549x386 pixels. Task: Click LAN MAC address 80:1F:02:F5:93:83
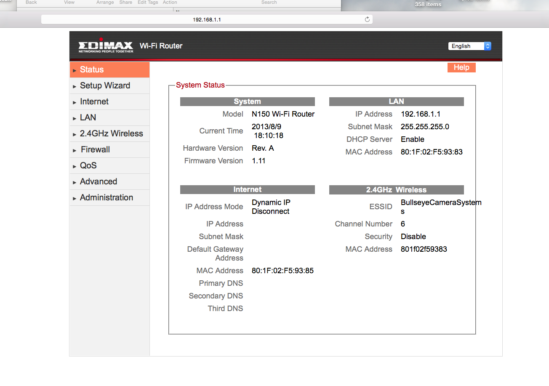pos(432,152)
